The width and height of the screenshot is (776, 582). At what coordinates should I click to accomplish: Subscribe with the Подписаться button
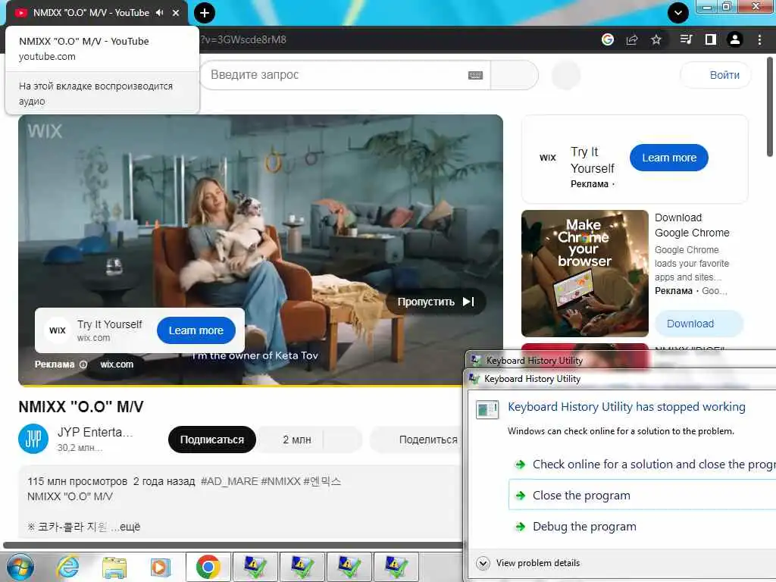coord(212,440)
